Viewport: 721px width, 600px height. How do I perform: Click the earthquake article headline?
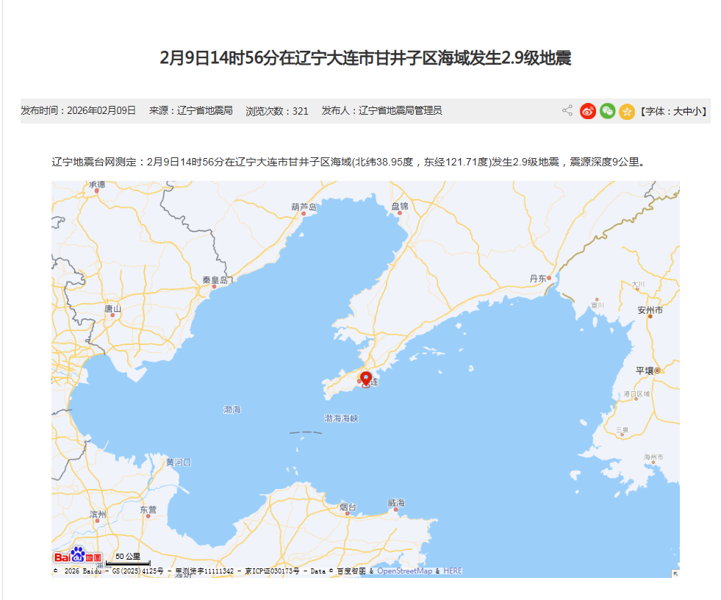[x=365, y=58]
